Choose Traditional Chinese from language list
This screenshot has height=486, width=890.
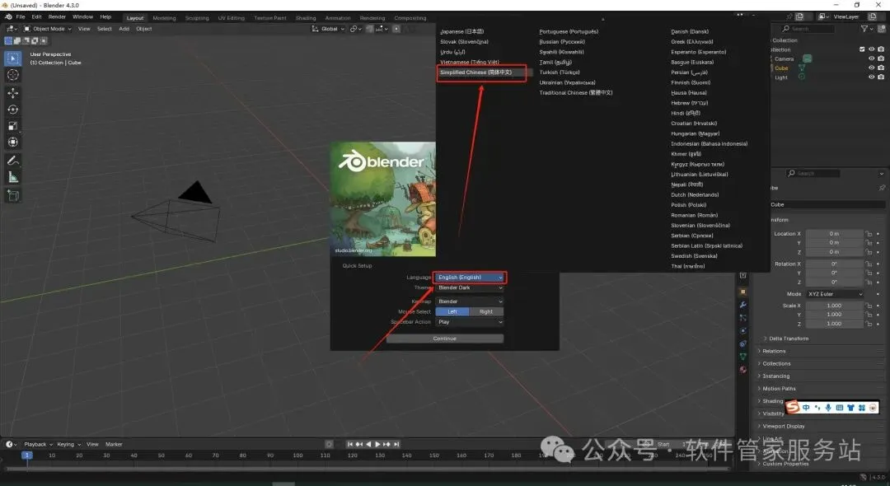tap(575, 92)
